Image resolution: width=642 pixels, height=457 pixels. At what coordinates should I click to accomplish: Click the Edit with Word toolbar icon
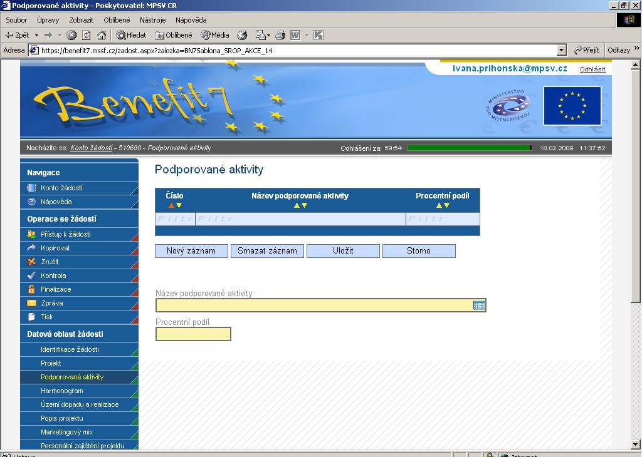[x=295, y=35]
